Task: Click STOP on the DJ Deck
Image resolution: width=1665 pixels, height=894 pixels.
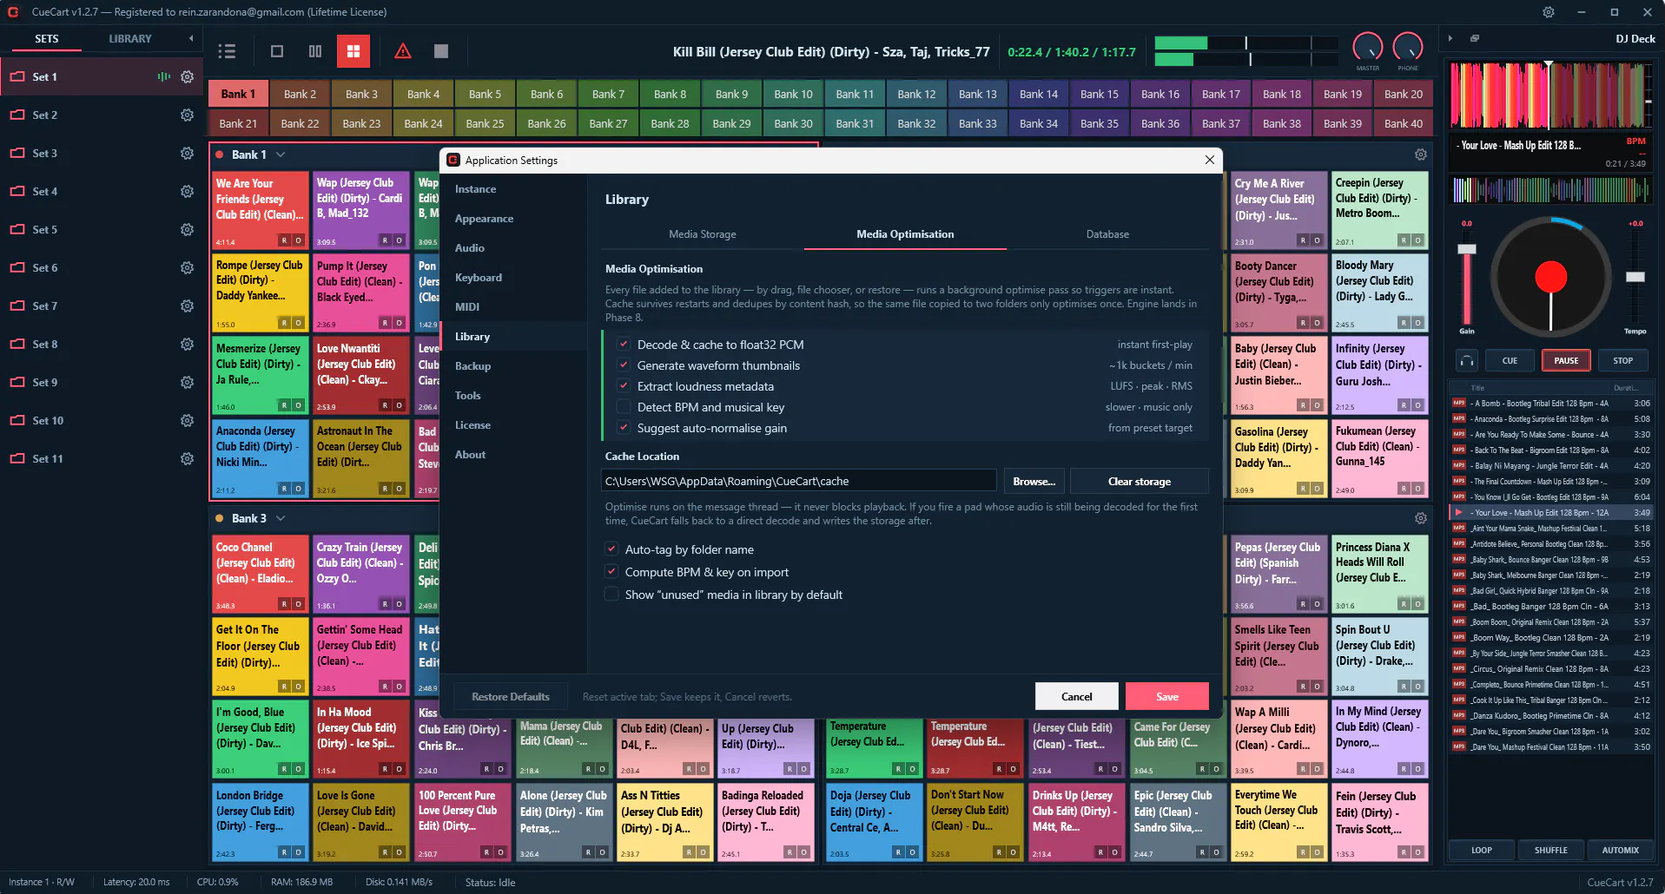Action: [1623, 361]
